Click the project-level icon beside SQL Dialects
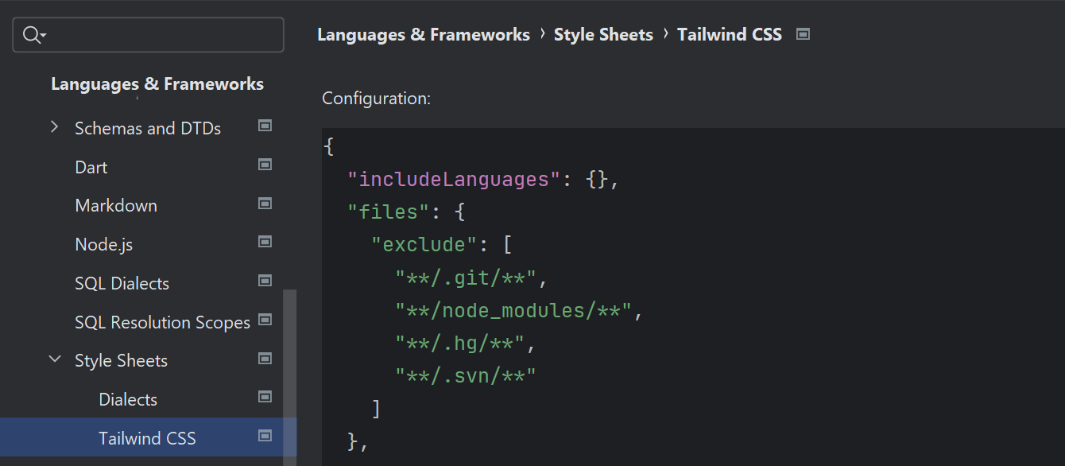The image size is (1065, 466). click(265, 281)
